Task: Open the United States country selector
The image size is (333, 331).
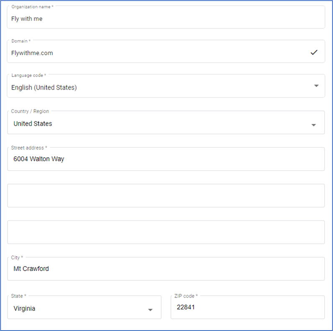Action: point(166,122)
